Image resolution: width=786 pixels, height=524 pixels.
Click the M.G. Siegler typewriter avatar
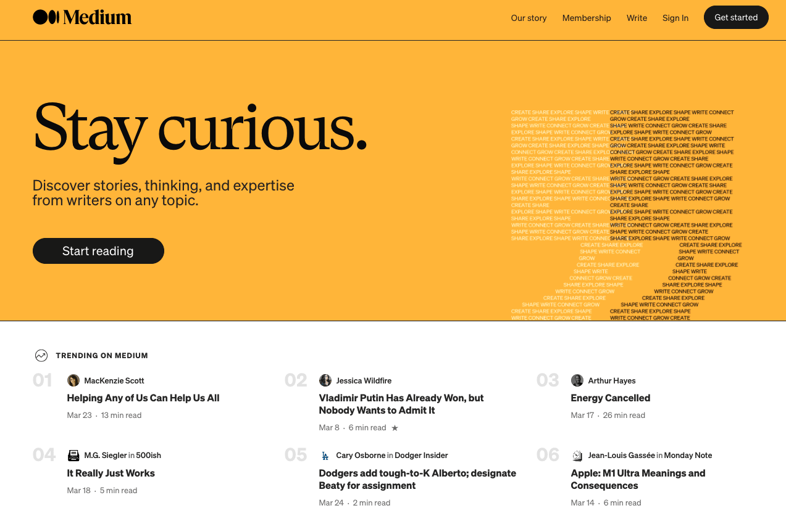[73, 456]
